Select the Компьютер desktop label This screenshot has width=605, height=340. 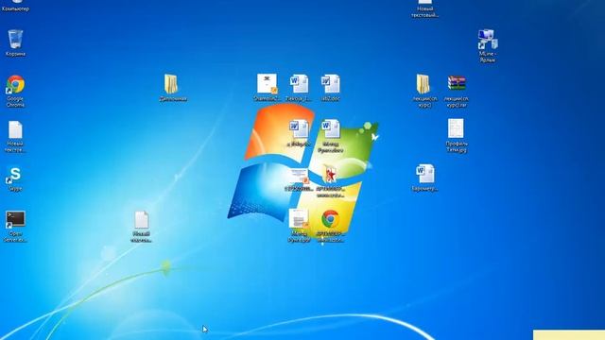point(15,8)
